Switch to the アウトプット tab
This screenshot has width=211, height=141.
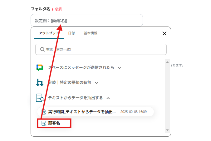click(x=49, y=33)
